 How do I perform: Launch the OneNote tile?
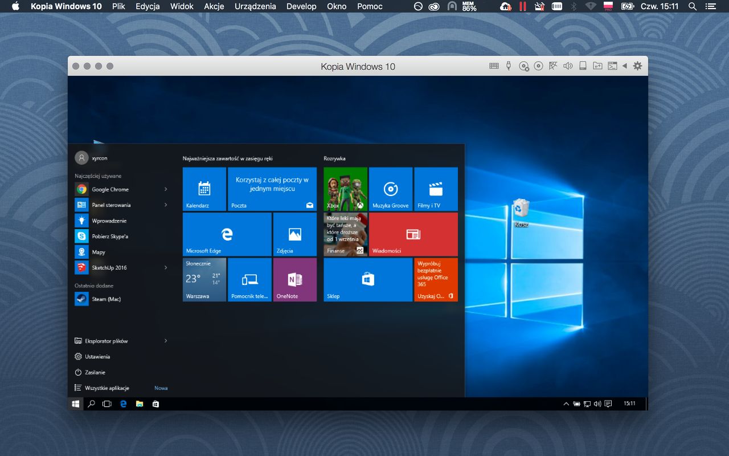coord(294,279)
